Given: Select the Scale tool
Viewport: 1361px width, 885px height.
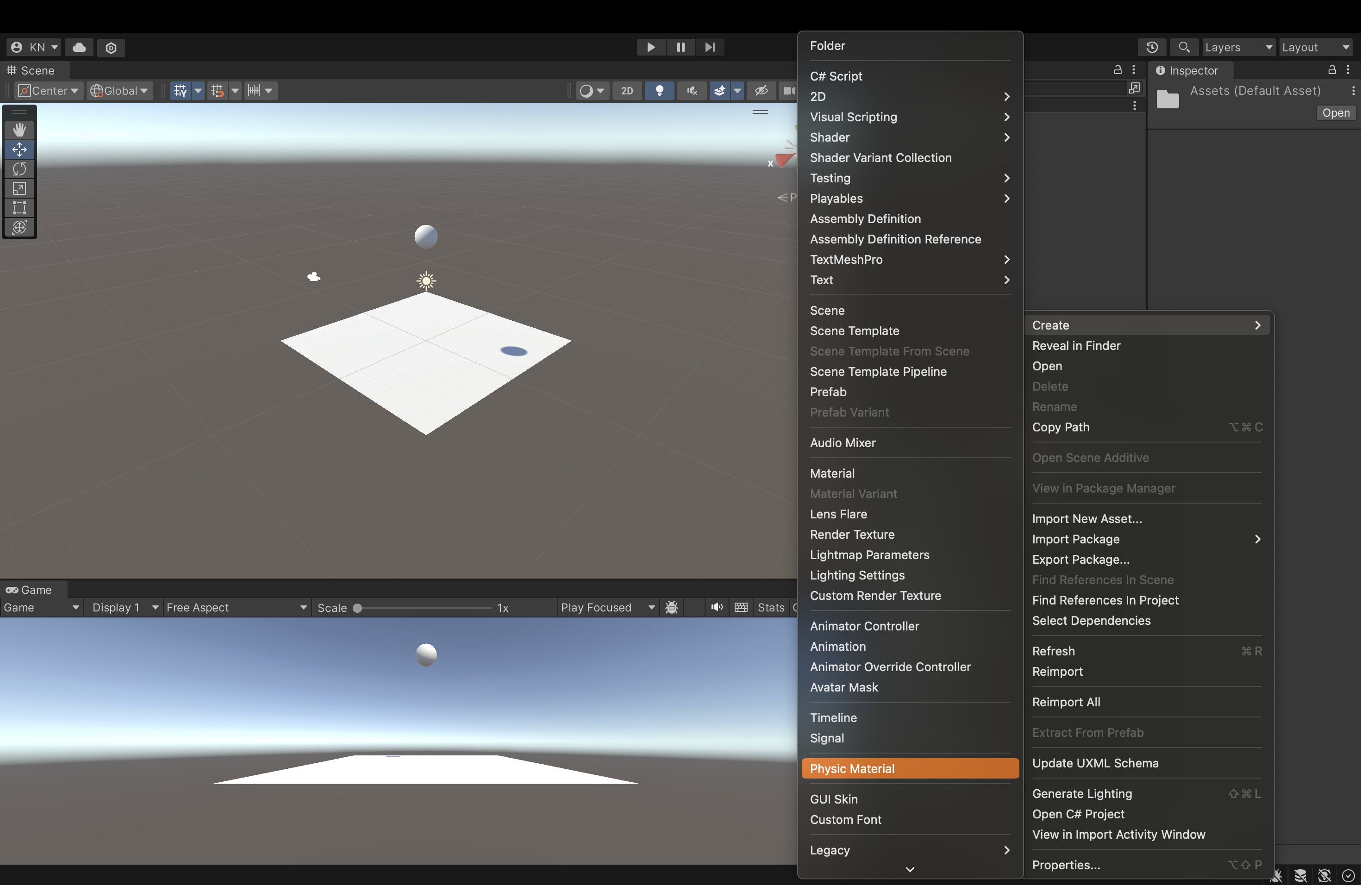Looking at the screenshot, I should [x=19, y=188].
